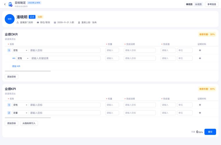Click the 添加 KR link
This screenshot has height=145, width=221.
point(16,66)
